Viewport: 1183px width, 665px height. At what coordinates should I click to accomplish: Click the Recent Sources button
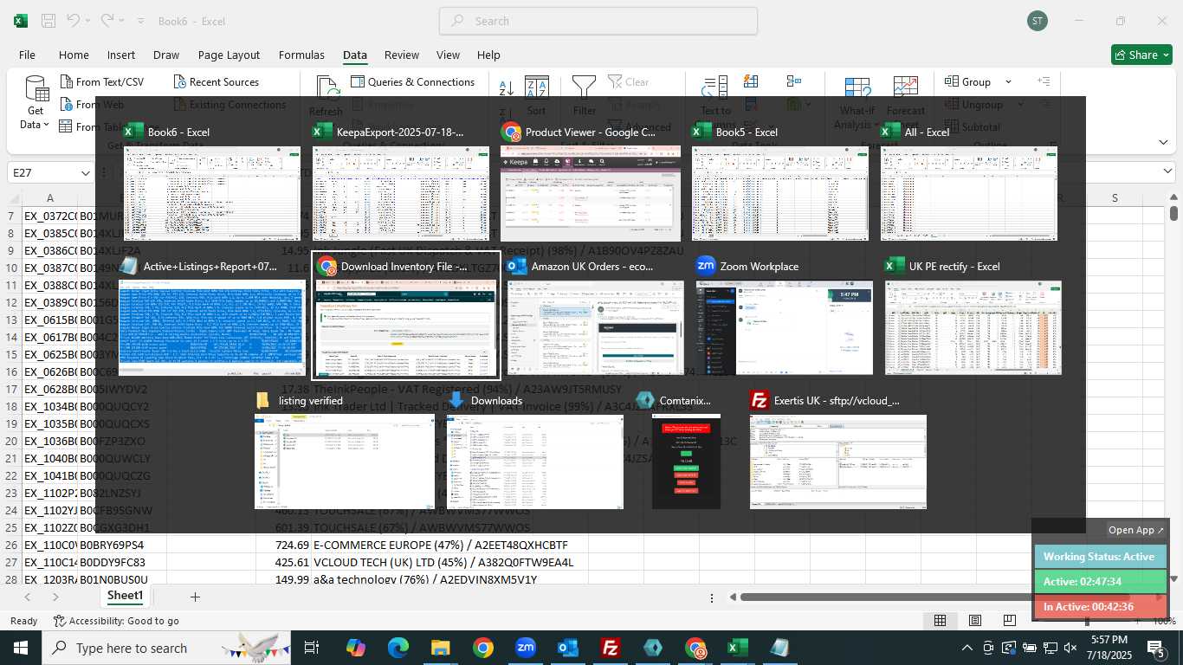point(217,81)
